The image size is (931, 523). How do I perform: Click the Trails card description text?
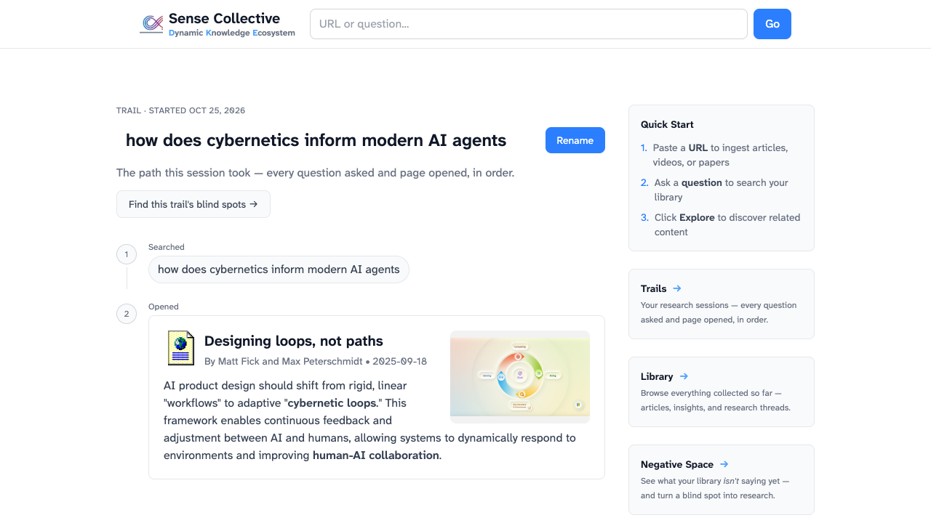(x=719, y=312)
